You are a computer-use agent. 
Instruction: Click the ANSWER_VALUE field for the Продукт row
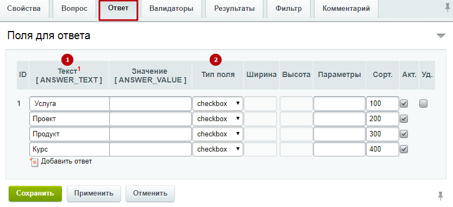pos(150,134)
